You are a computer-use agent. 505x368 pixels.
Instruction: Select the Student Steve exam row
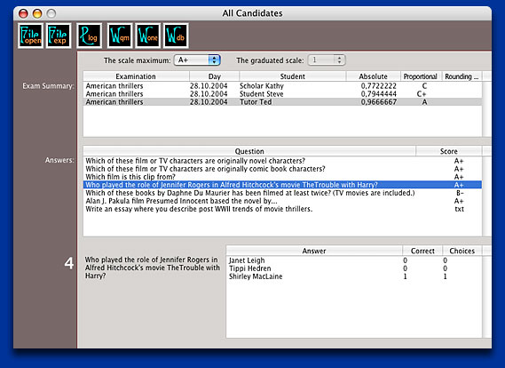282,94
